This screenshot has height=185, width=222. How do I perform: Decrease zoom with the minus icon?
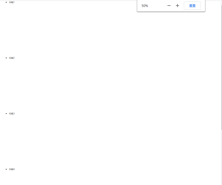[169, 6]
